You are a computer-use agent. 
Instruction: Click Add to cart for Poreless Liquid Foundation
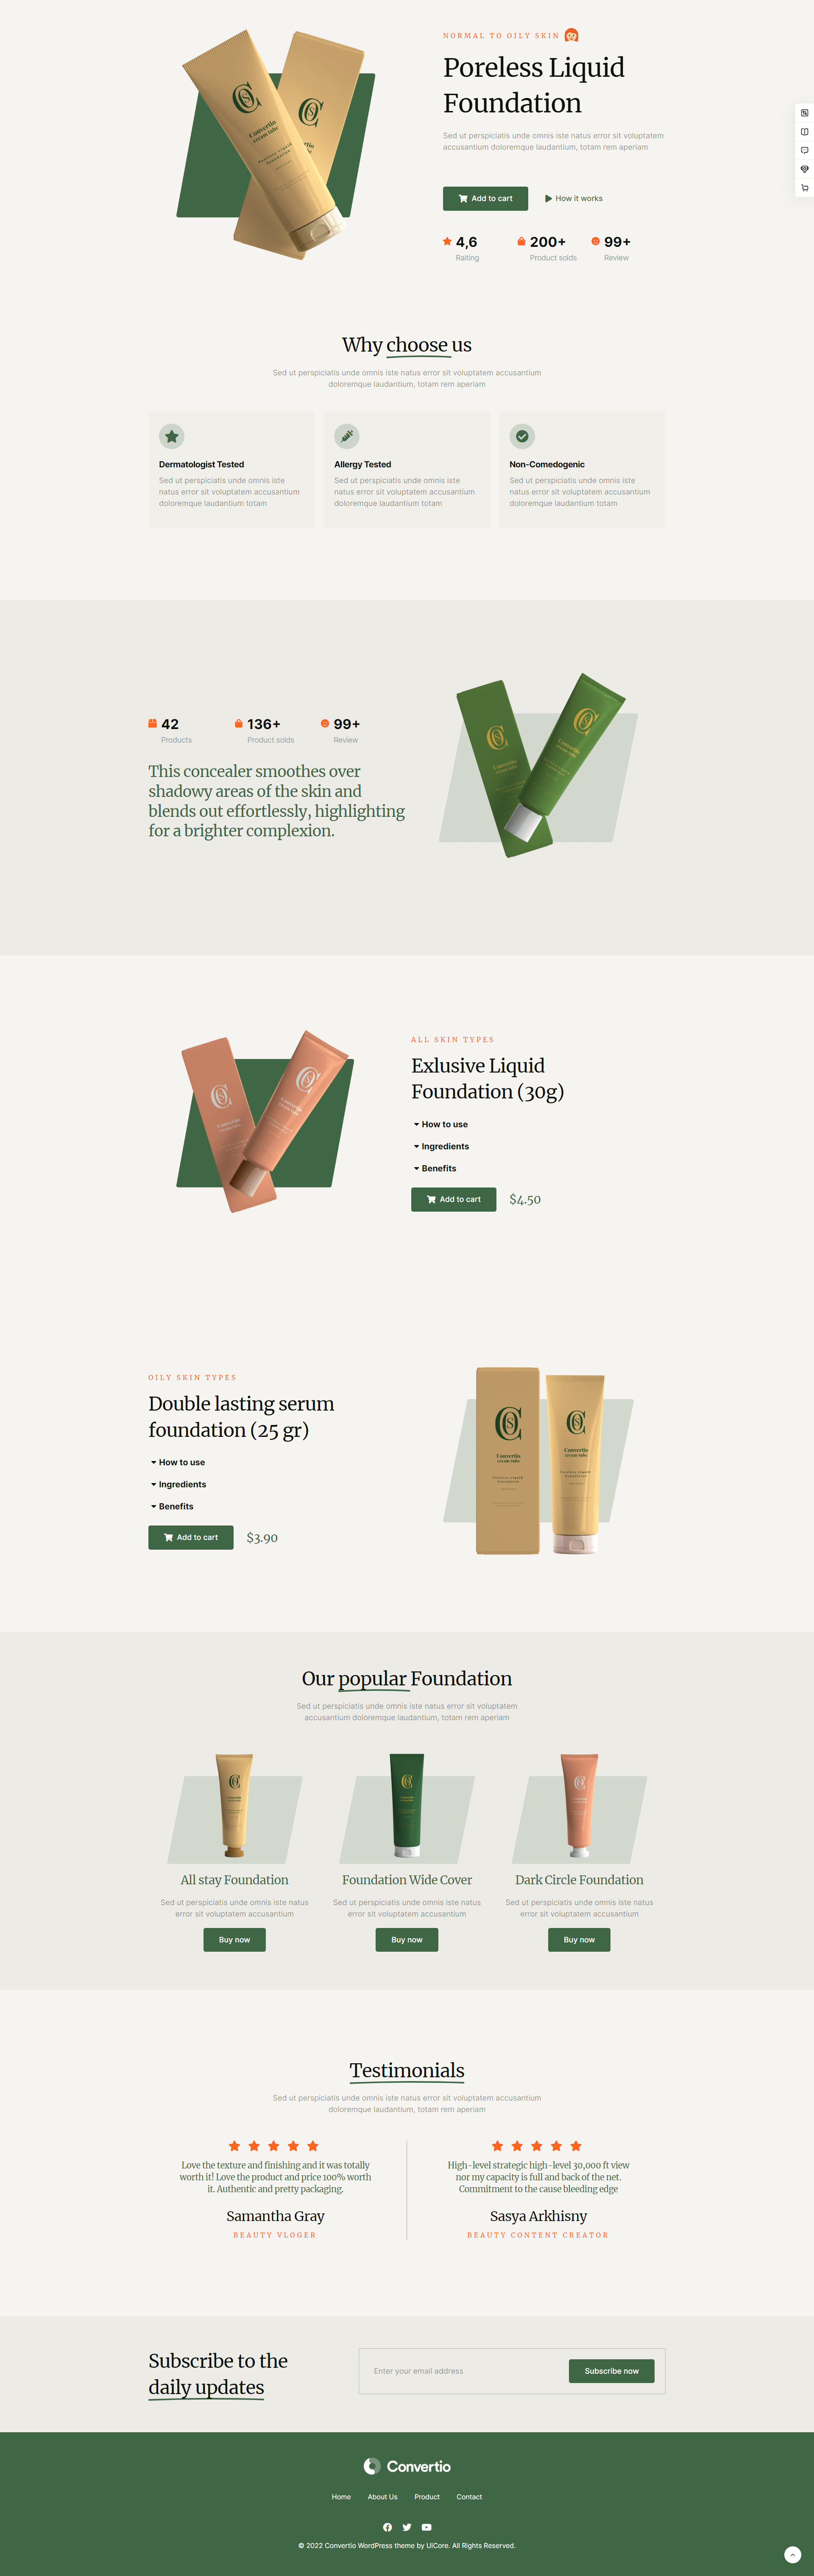[485, 198]
